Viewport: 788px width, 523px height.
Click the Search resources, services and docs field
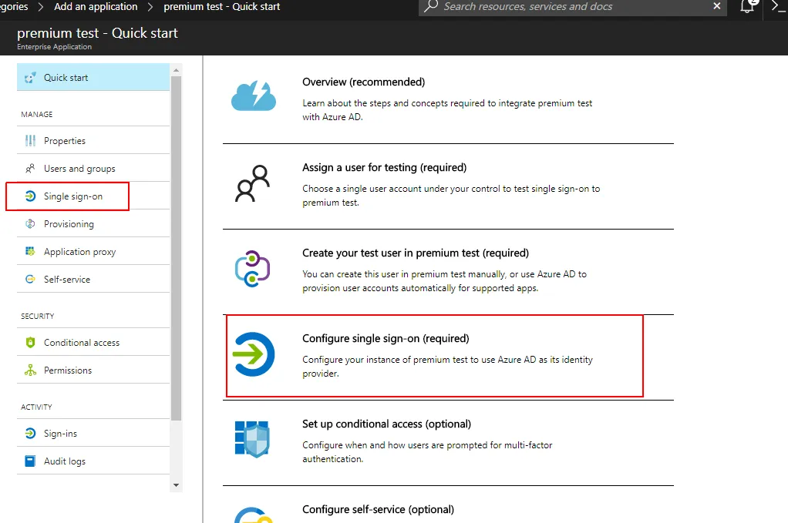tap(573, 6)
